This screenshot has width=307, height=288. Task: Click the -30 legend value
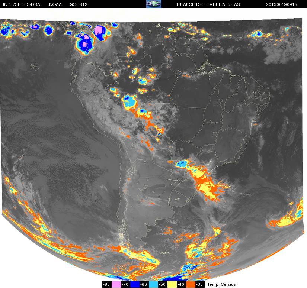point(199,284)
